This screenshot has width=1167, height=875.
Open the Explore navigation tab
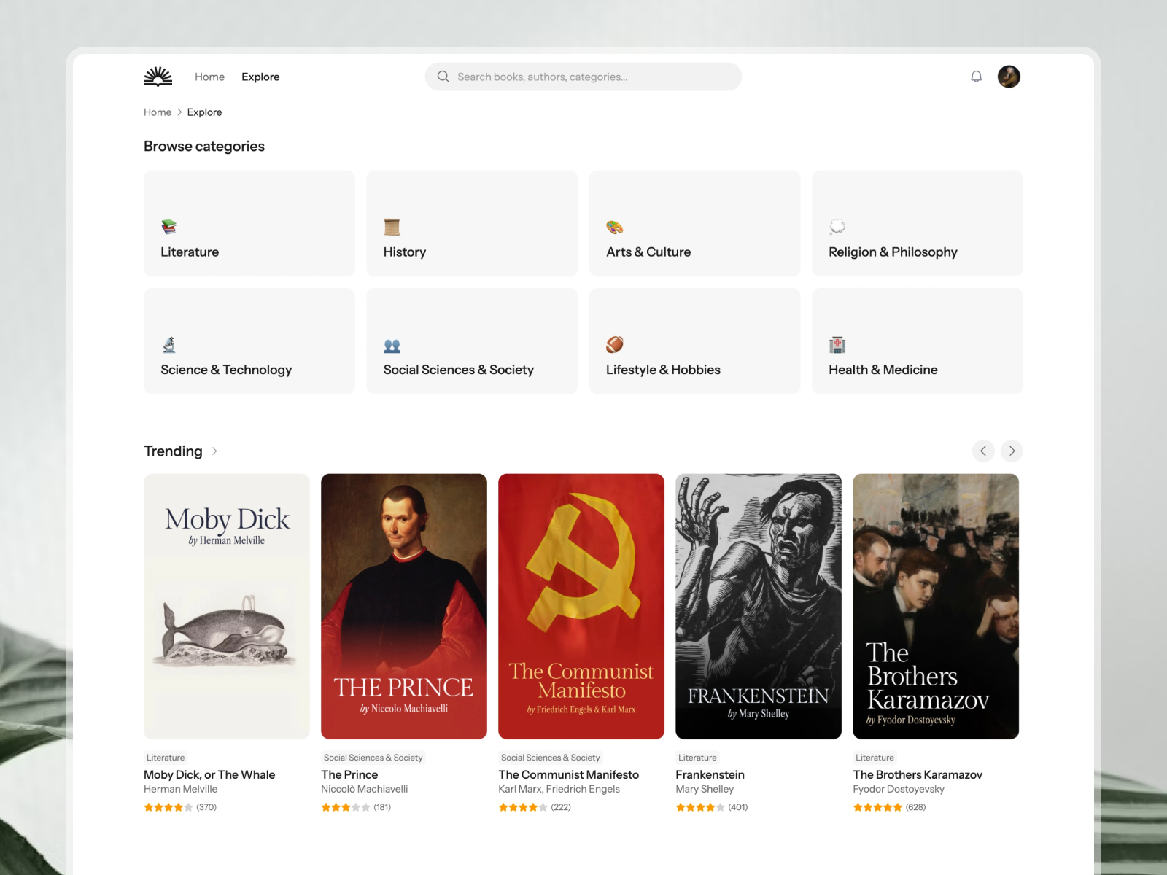point(260,77)
